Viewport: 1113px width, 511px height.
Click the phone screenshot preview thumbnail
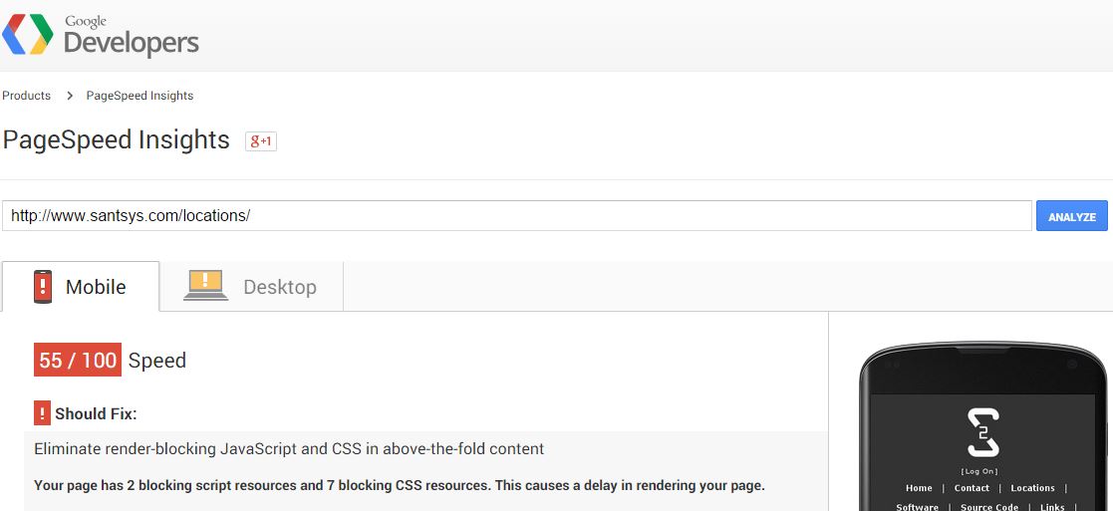[x=983, y=426]
